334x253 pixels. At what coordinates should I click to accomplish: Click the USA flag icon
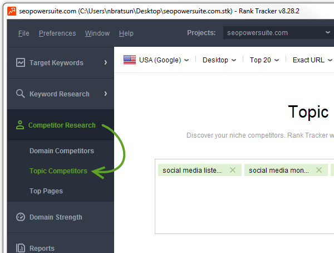tap(130, 60)
